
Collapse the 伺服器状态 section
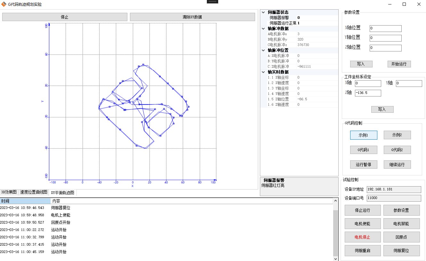click(263, 12)
